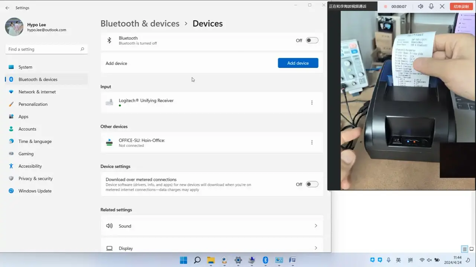The width and height of the screenshot is (476, 267).
Task: Click the red end recording button
Action: pos(461,6)
